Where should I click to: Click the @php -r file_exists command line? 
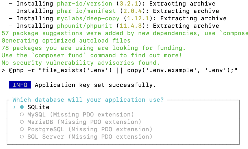tap(120, 70)
